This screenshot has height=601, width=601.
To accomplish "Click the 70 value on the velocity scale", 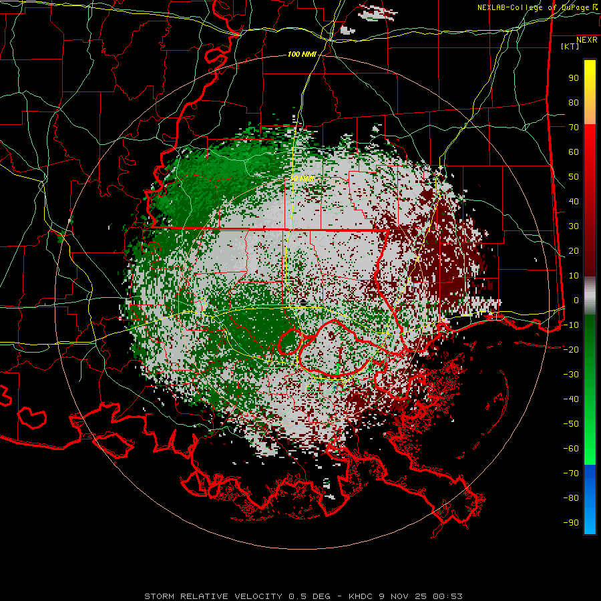I will (x=574, y=128).
